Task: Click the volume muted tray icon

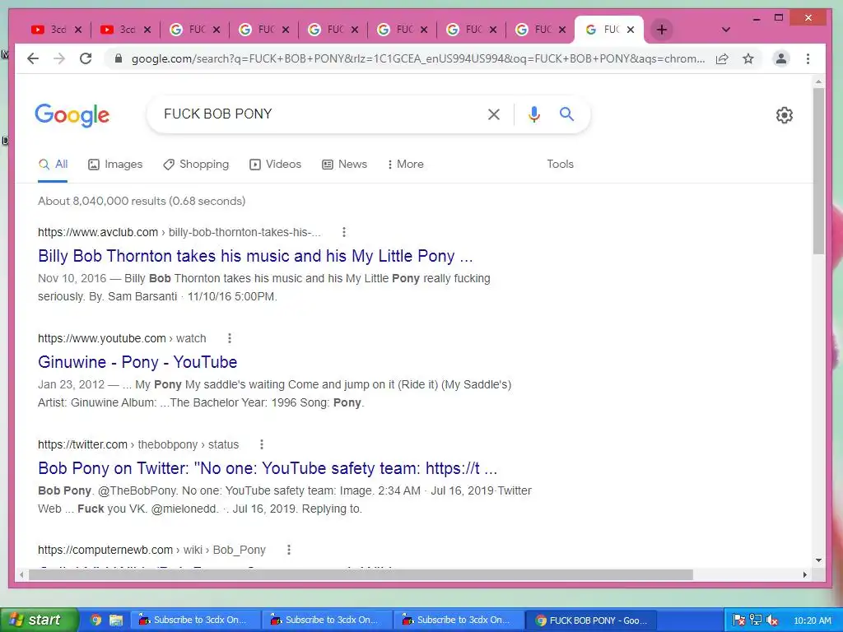Action: click(772, 620)
